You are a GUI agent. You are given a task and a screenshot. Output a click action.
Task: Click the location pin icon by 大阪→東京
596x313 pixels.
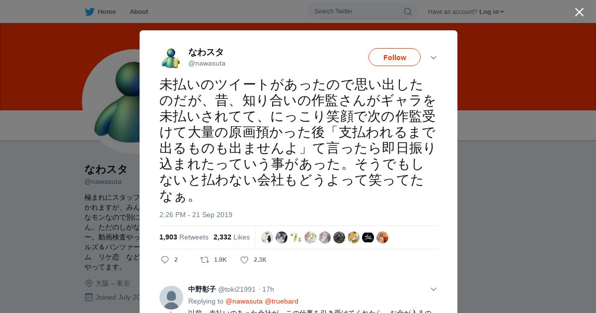pyautogui.click(x=89, y=283)
